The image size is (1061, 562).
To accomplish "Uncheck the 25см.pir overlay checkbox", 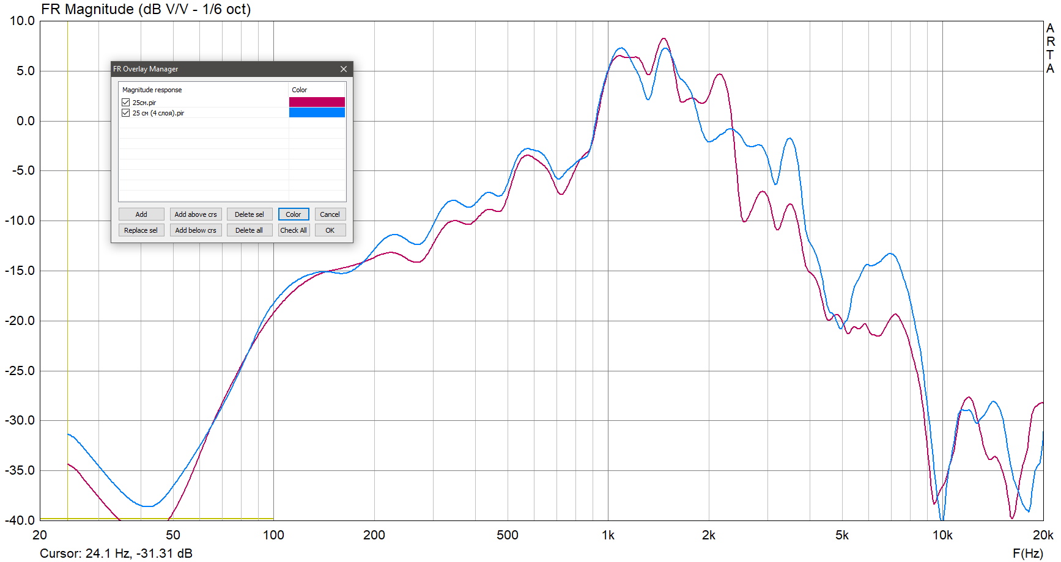I will (126, 103).
